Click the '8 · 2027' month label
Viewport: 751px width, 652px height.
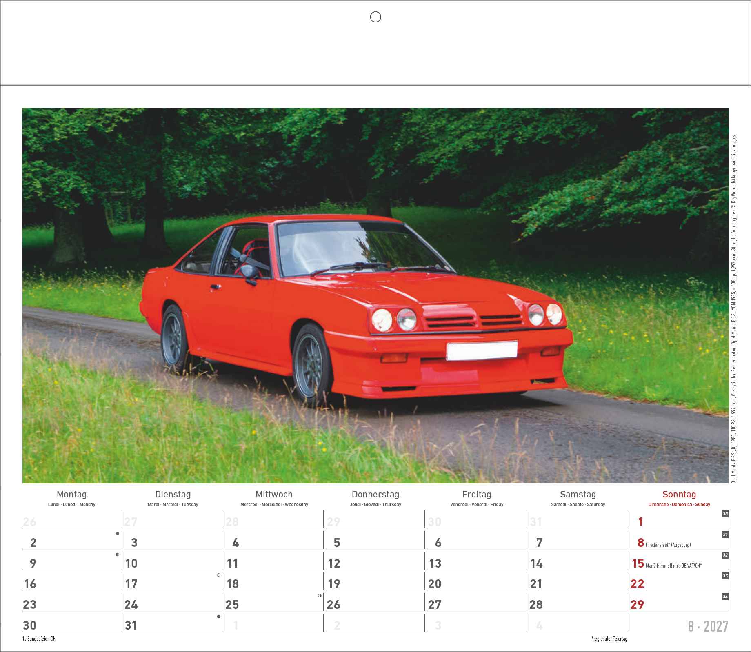coord(708,626)
